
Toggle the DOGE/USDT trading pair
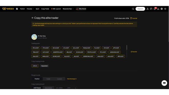point(80,52)
